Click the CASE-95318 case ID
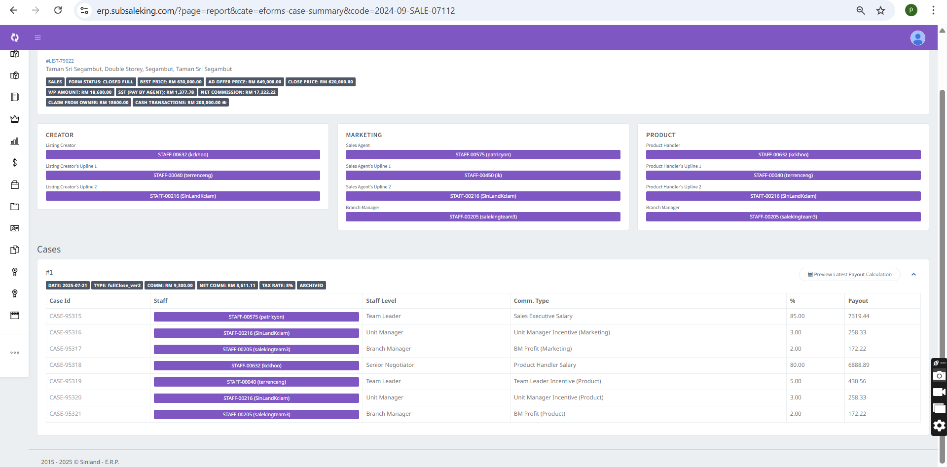This screenshot has width=947, height=467. [x=66, y=365]
